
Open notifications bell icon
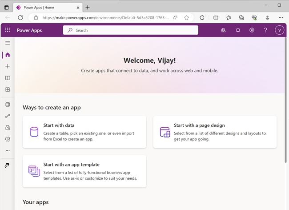pos(238,30)
